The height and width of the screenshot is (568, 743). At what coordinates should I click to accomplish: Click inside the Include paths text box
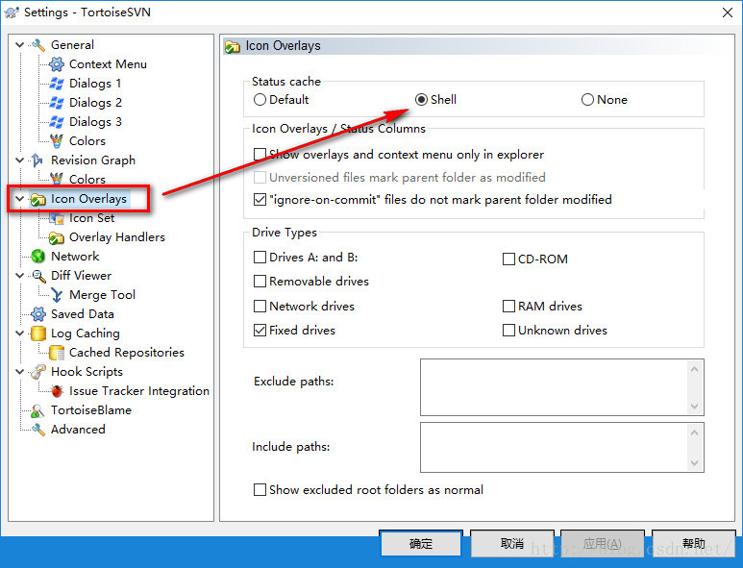555,447
